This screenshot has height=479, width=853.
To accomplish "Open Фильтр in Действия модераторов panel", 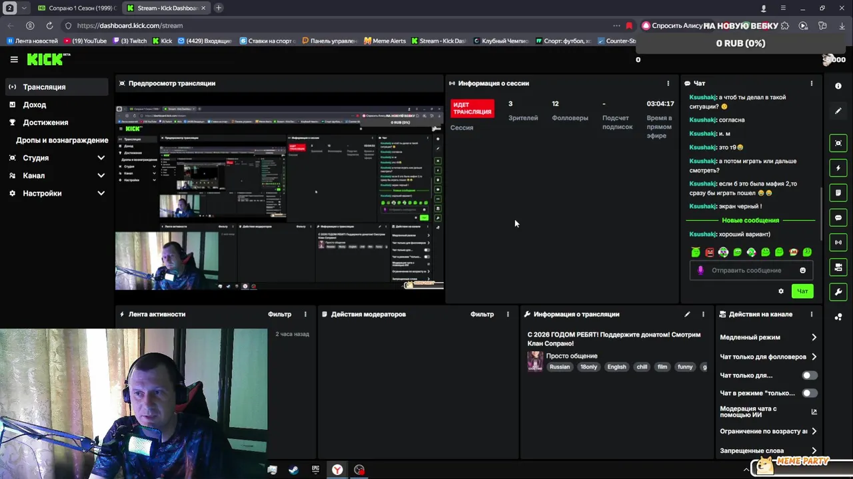I will click(482, 314).
